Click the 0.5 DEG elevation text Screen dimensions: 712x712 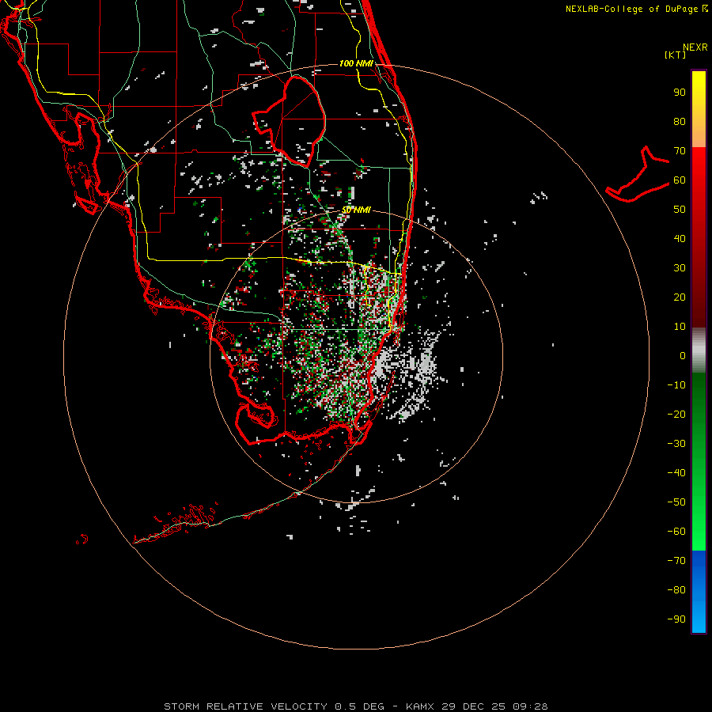click(360, 706)
